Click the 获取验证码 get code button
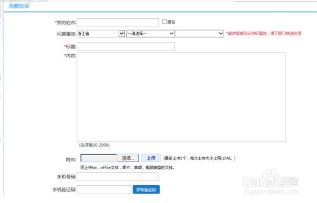Viewport: 317px width, 203px height. [x=146, y=190]
